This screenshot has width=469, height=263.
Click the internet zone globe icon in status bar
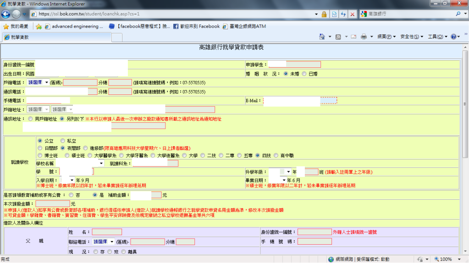[331, 259]
